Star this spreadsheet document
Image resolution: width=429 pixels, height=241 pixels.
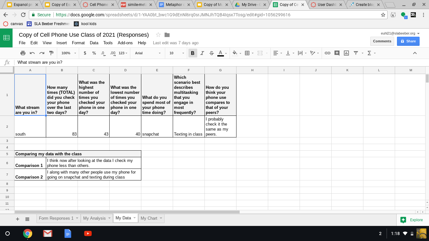158,35
